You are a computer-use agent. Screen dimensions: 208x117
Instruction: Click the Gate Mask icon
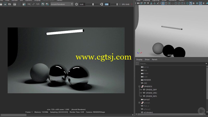(x=173, y=3)
